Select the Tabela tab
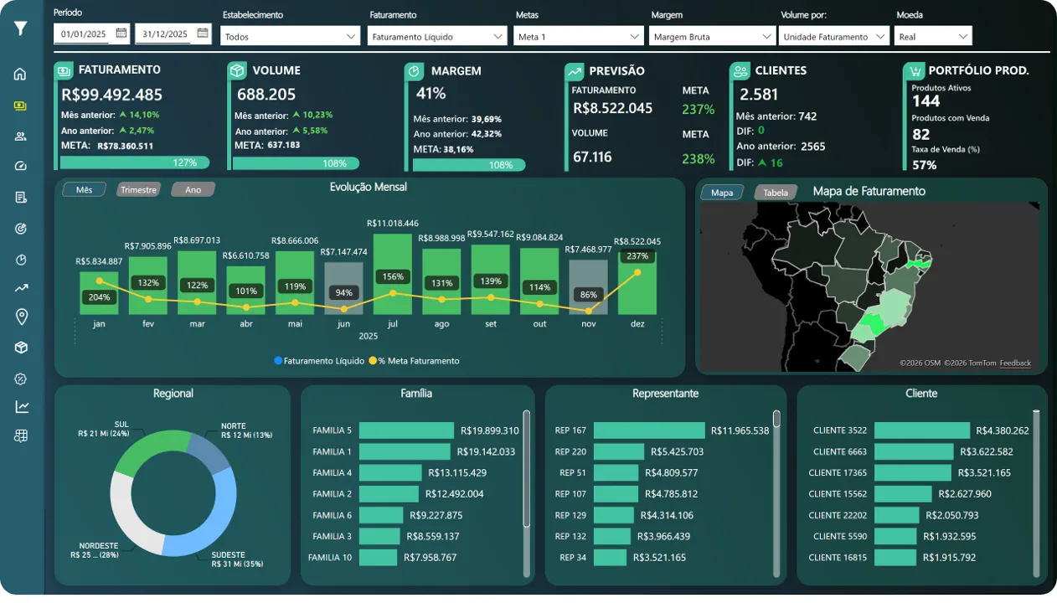Screen dimensions: 1057x603 tap(776, 193)
